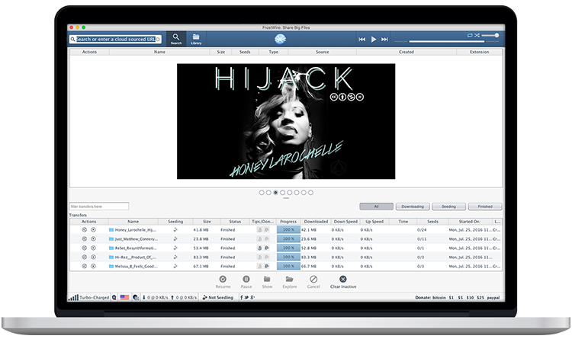Show All transfers filter
Screen dimensions: 572x339
[376, 206]
